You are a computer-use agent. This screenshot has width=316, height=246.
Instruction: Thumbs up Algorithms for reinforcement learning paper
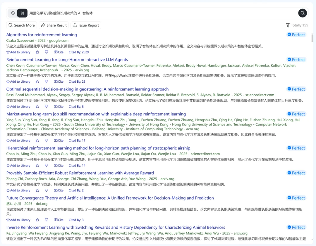coord(37,52)
